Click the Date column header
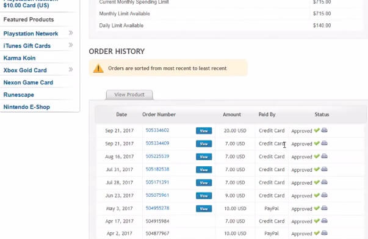 (x=121, y=114)
